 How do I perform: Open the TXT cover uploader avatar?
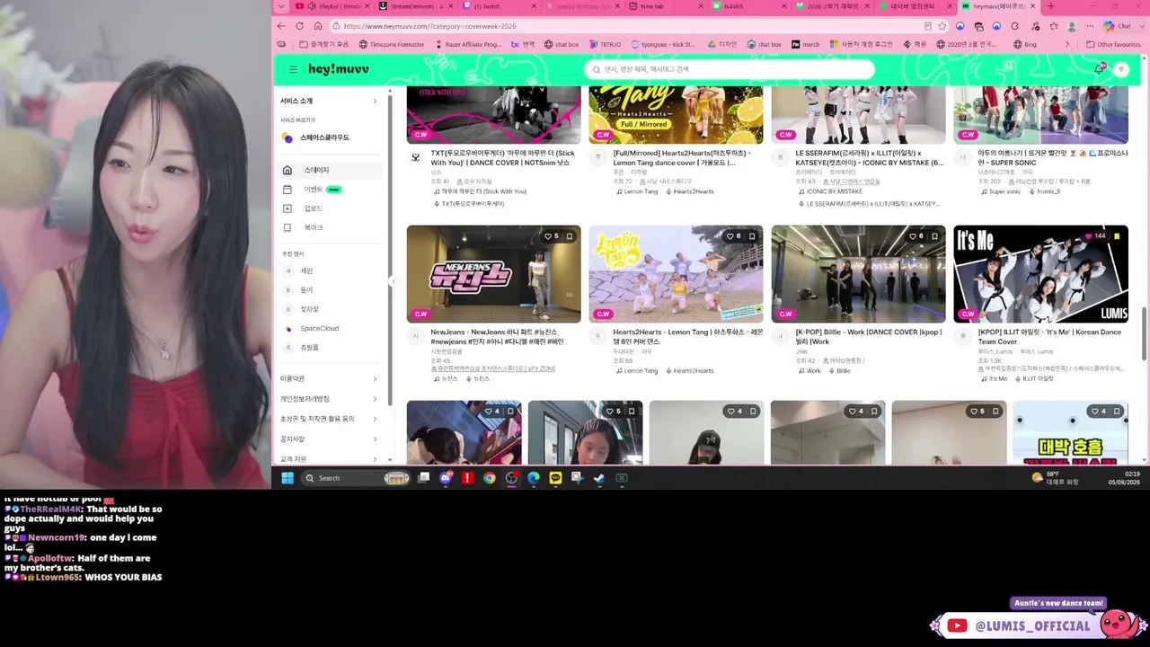[x=415, y=157]
